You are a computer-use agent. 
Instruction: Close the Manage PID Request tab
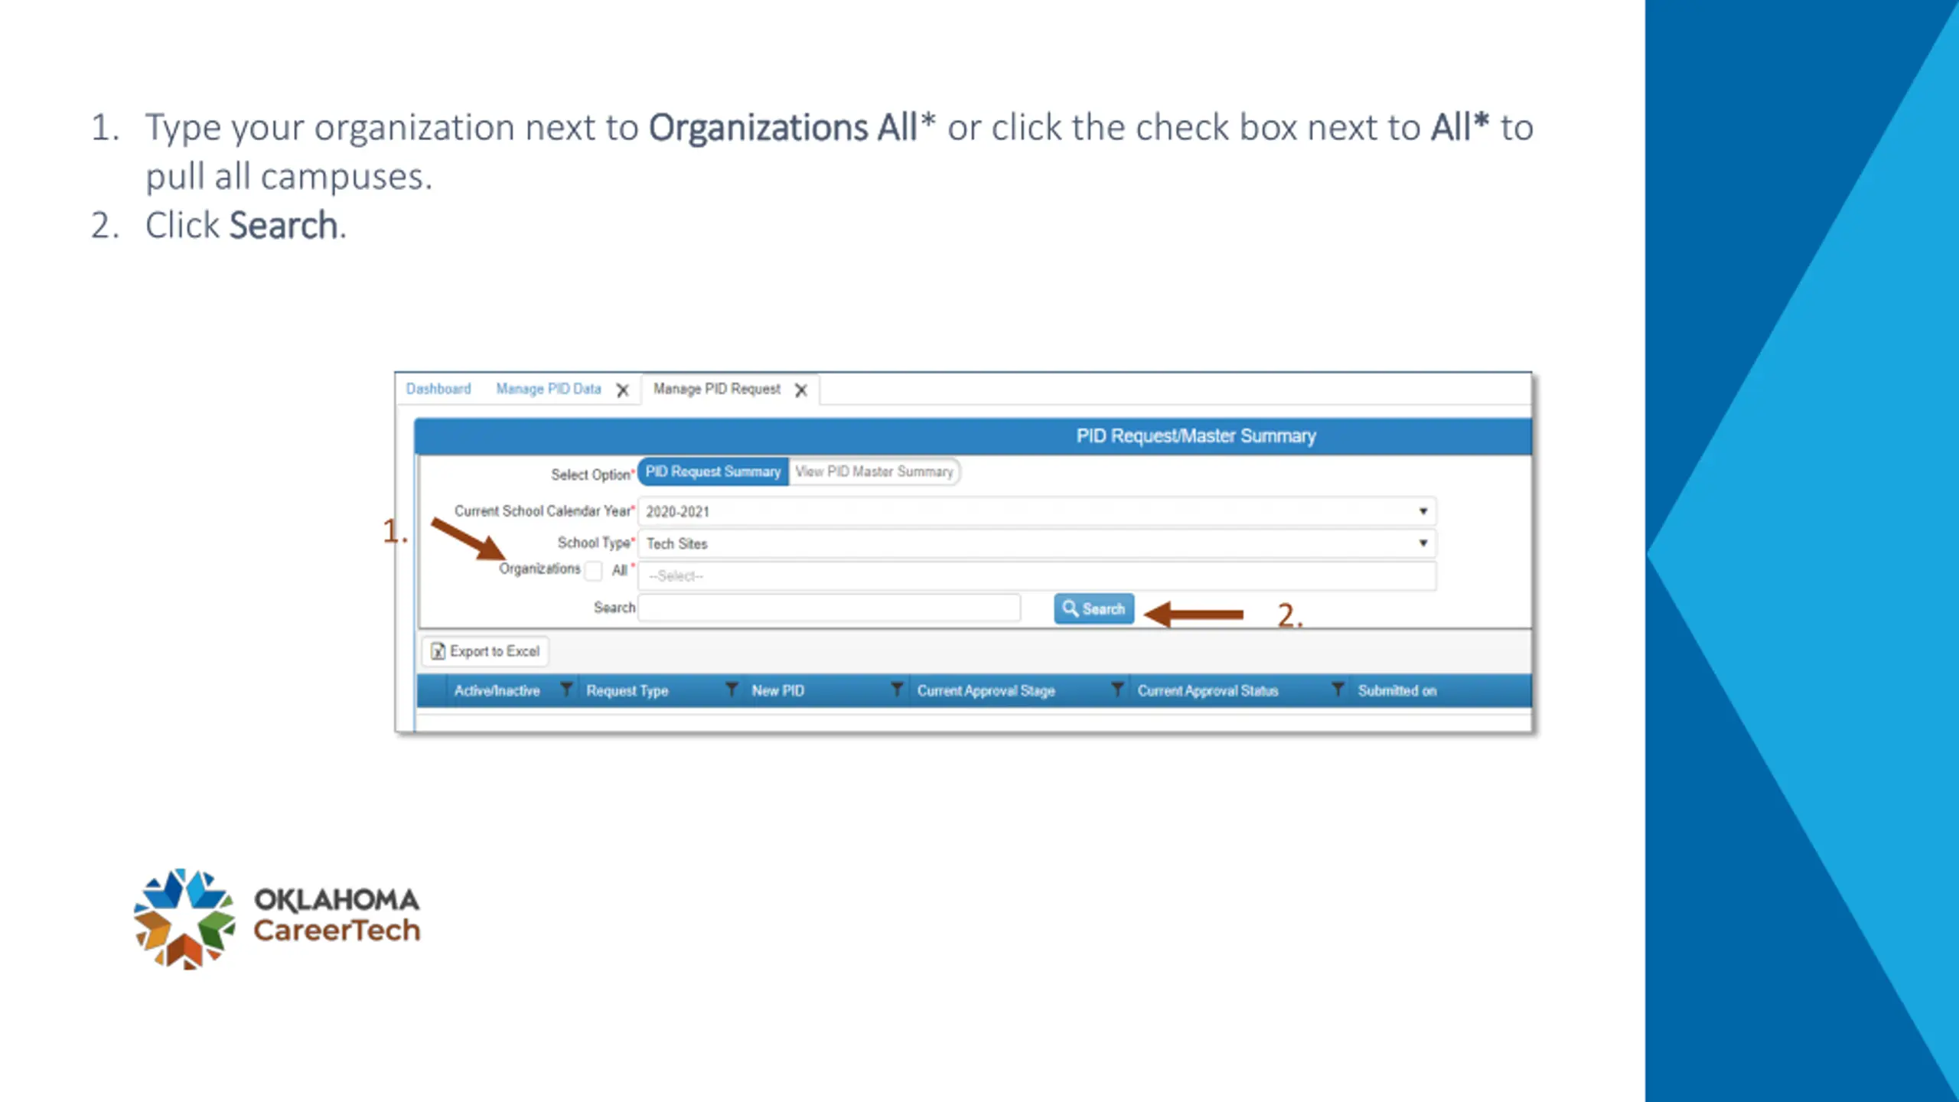coord(801,390)
